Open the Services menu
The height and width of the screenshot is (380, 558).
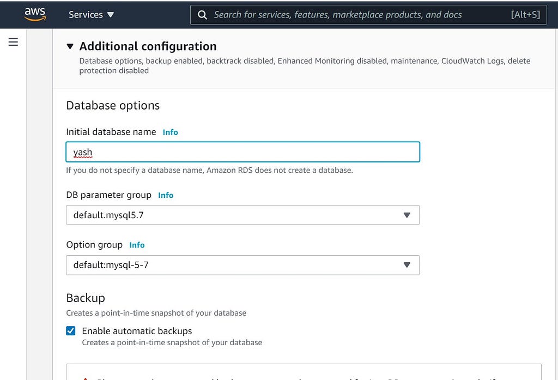91,15
